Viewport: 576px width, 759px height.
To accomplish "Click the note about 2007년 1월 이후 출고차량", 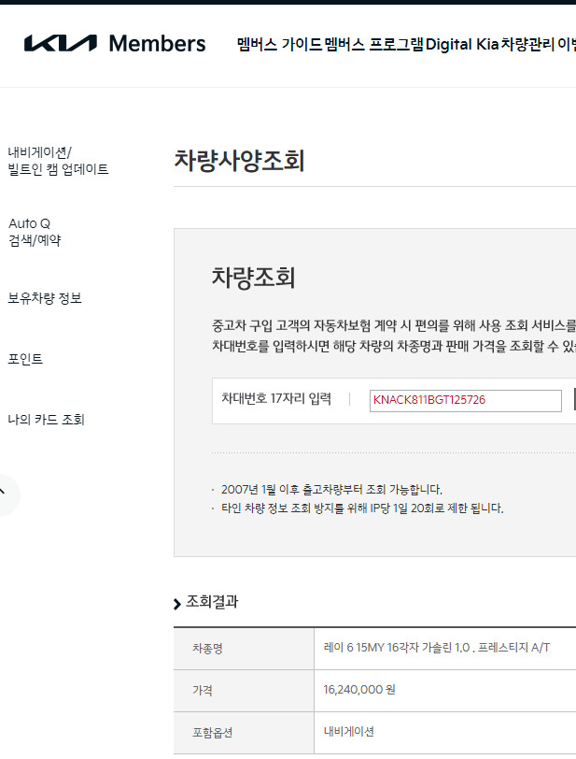I will click(x=331, y=490).
